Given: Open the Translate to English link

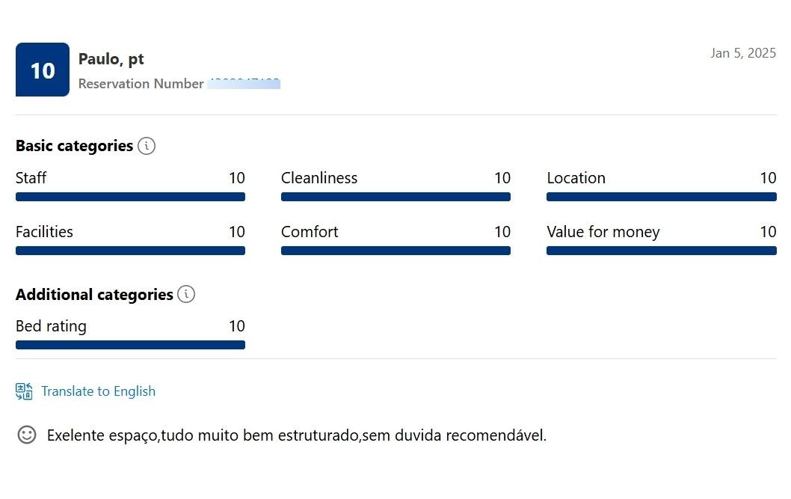Looking at the screenshot, I should click(99, 391).
